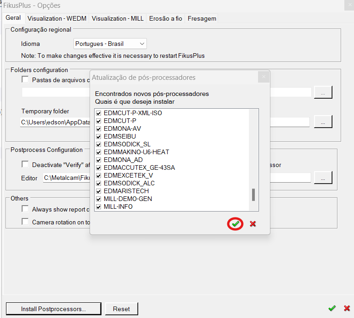Browse for the Editor executable
Image resolution: width=354 pixels, height=318 pixels.
tap(323, 178)
